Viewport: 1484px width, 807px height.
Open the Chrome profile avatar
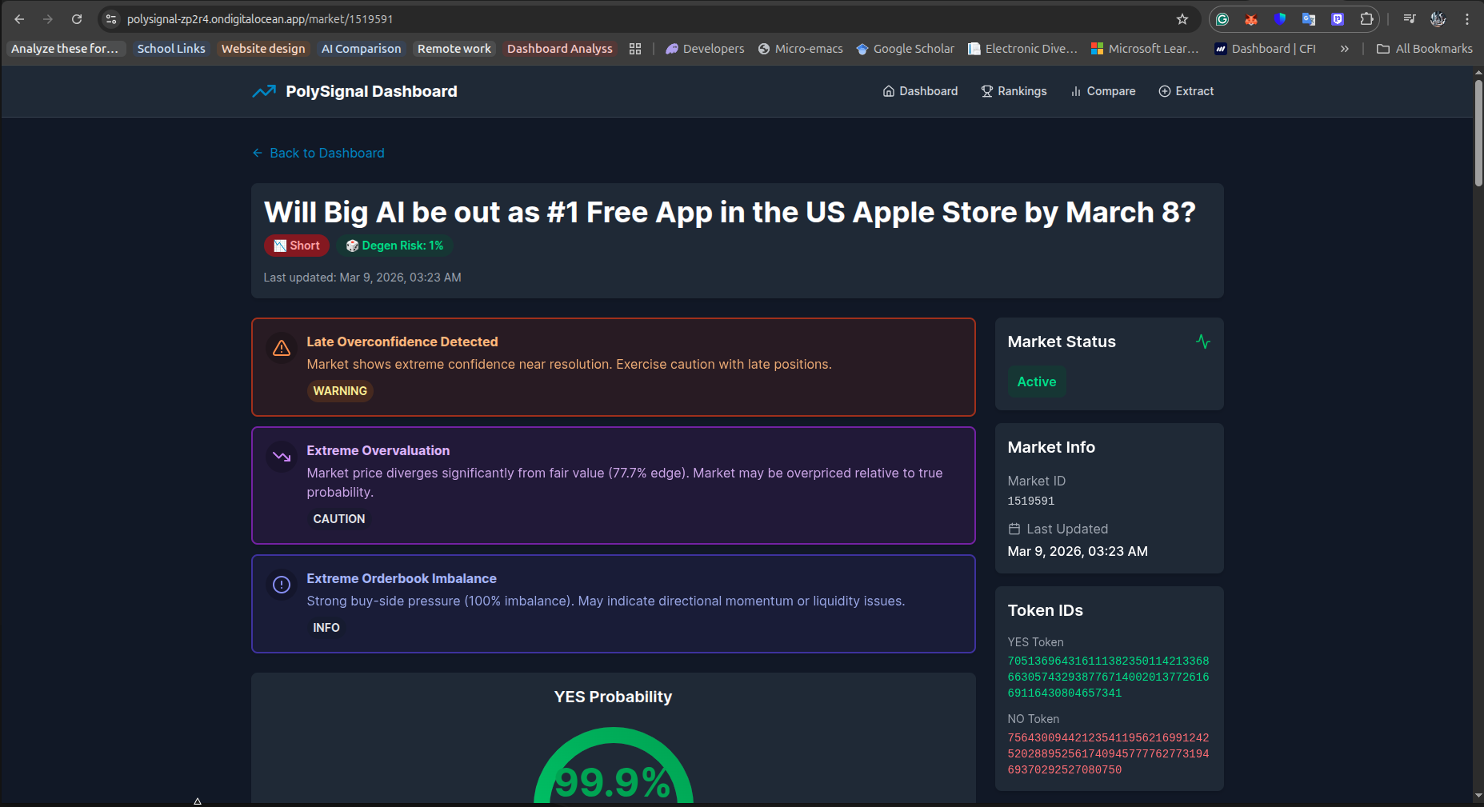1438,19
